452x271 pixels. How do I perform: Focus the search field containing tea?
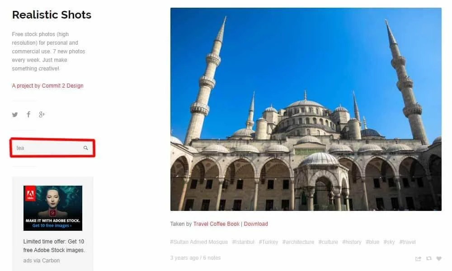(52, 148)
